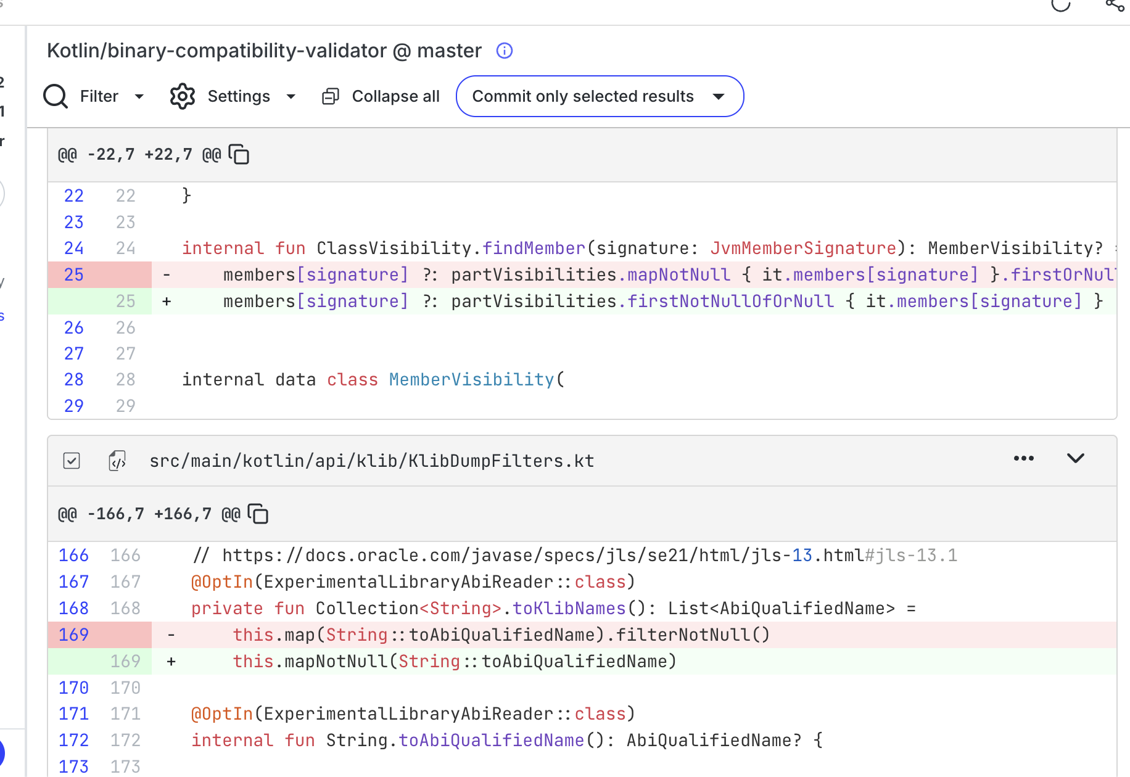This screenshot has height=777, width=1130.
Task: Click @OptIn annotation on line 167
Action: pos(222,582)
